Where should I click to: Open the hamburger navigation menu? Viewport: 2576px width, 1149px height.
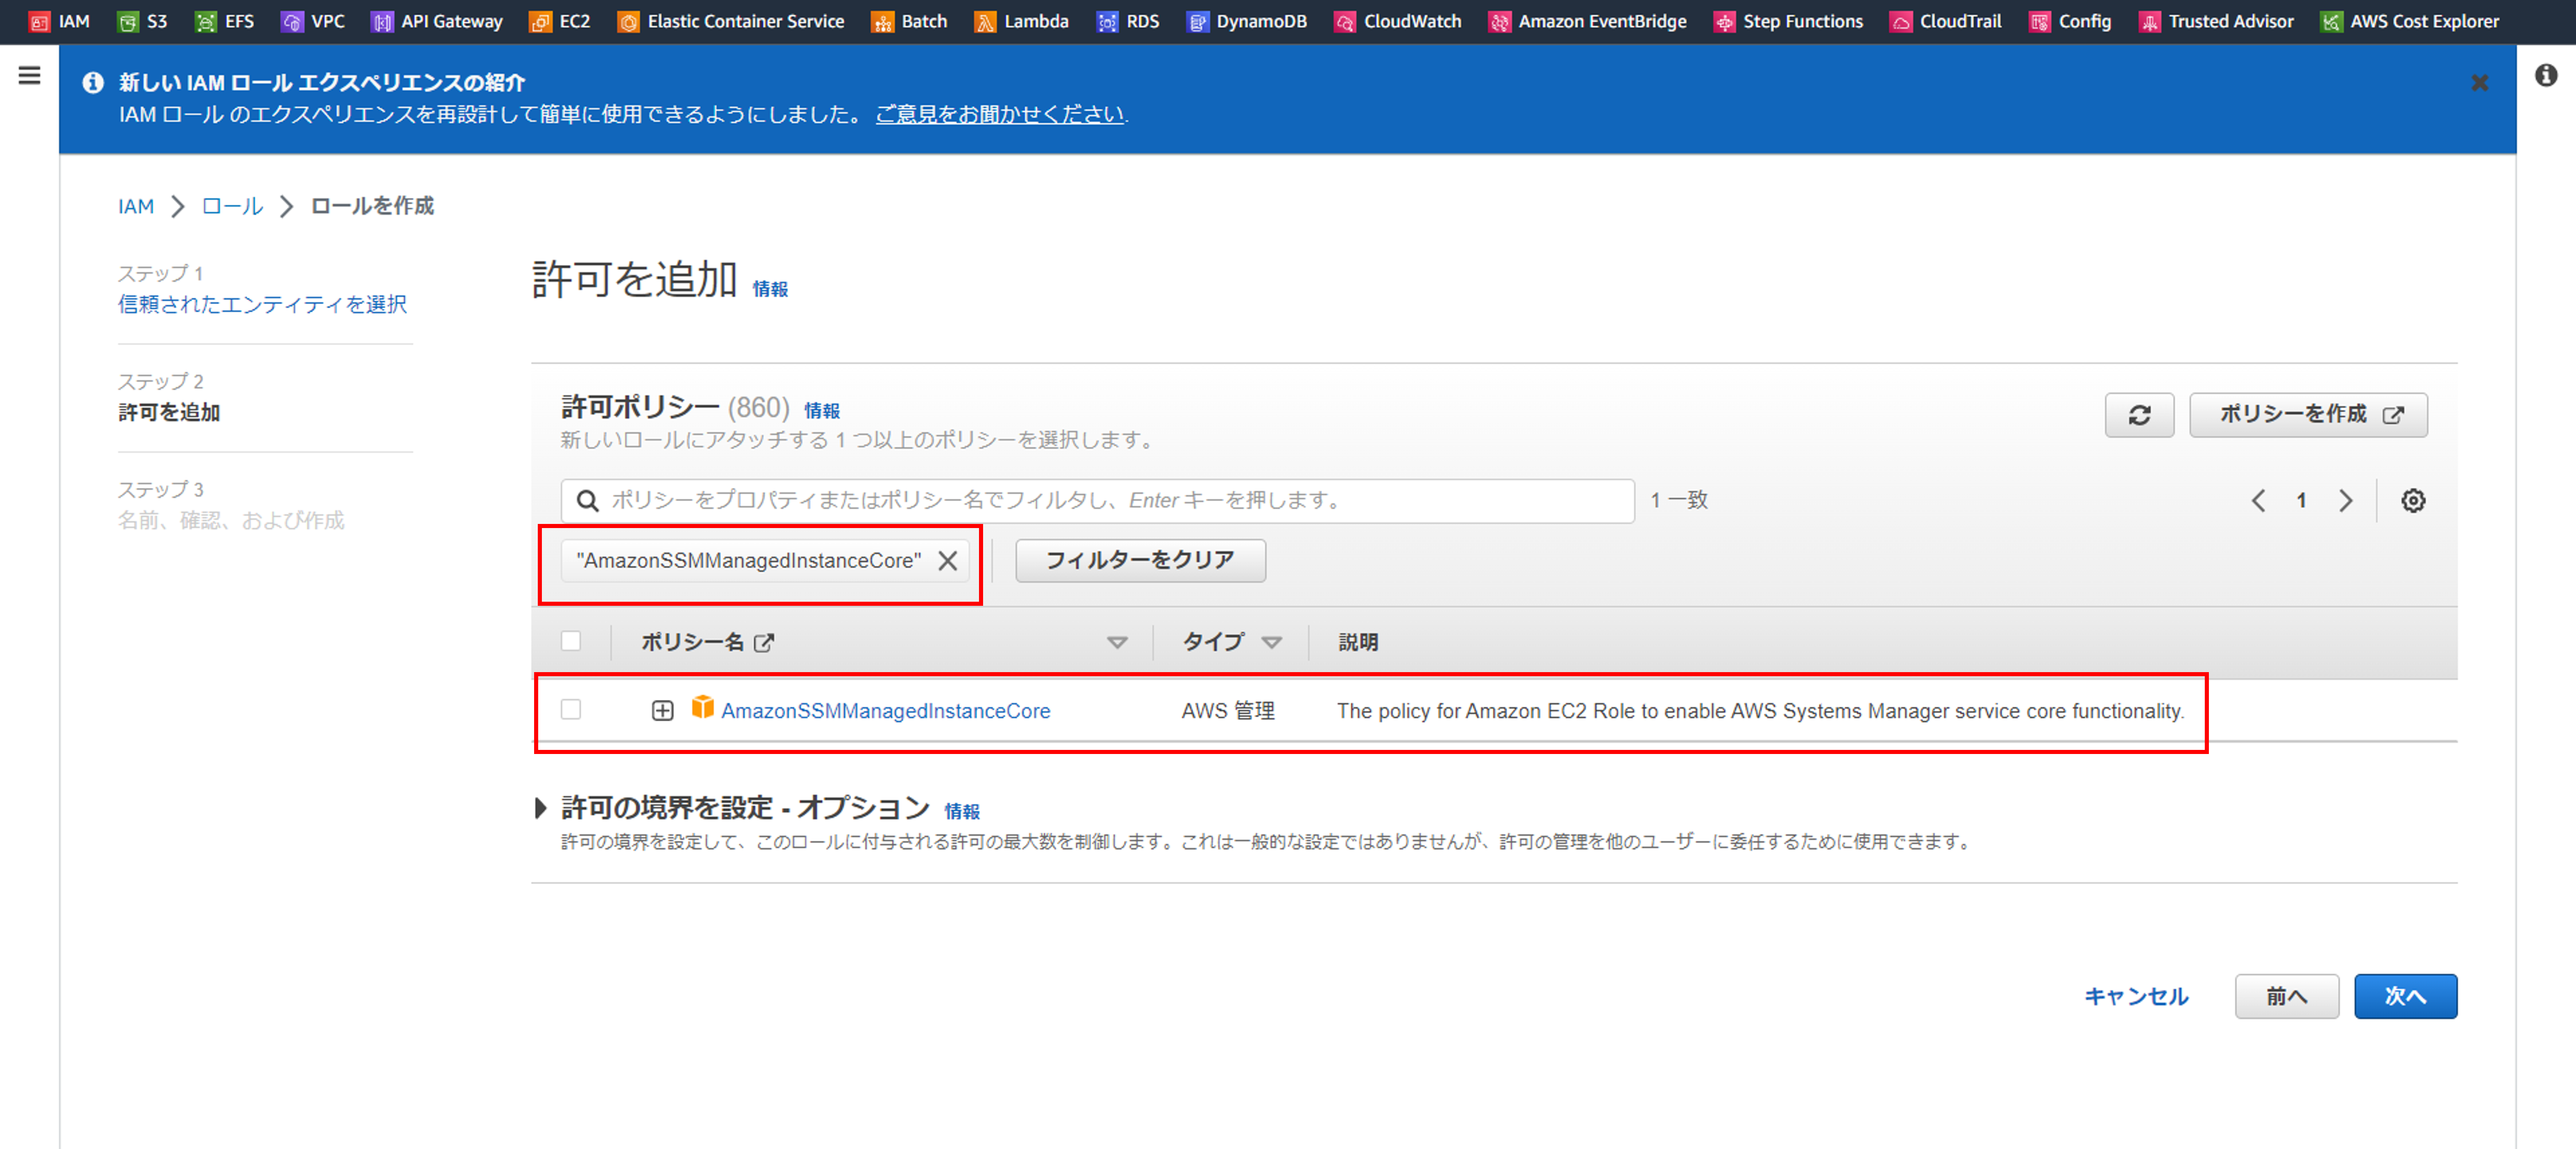point(29,75)
